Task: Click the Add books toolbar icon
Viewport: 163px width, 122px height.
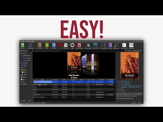Action: tap(22, 45)
